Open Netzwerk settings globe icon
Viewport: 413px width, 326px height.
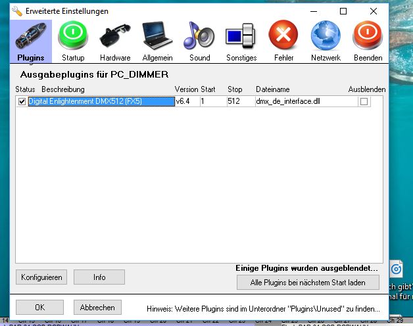point(326,35)
